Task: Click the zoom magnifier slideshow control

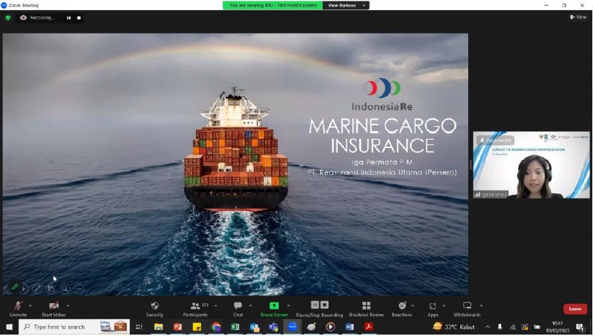Action: [65, 289]
